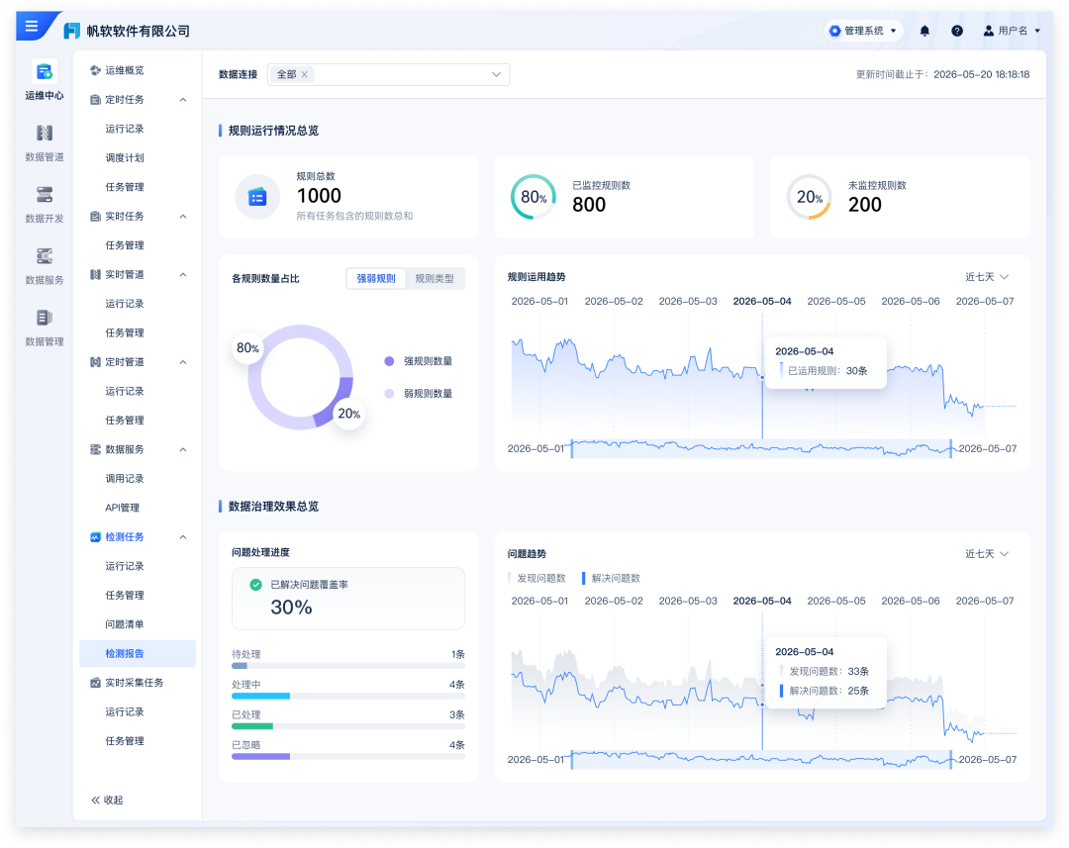Image resolution: width=1069 pixels, height=848 pixels.
Task: Open the notification bell icon
Action: (x=924, y=31)
